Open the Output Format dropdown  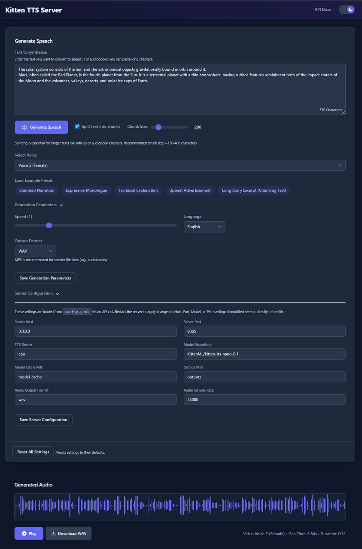[35, 250]
